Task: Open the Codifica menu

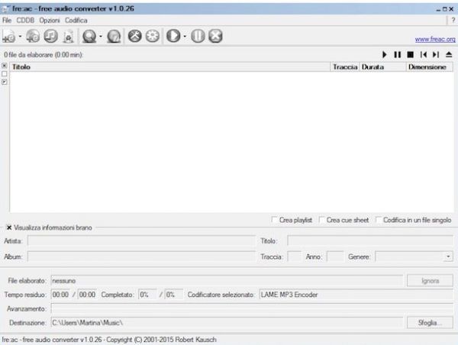Action: click(76, 20)
